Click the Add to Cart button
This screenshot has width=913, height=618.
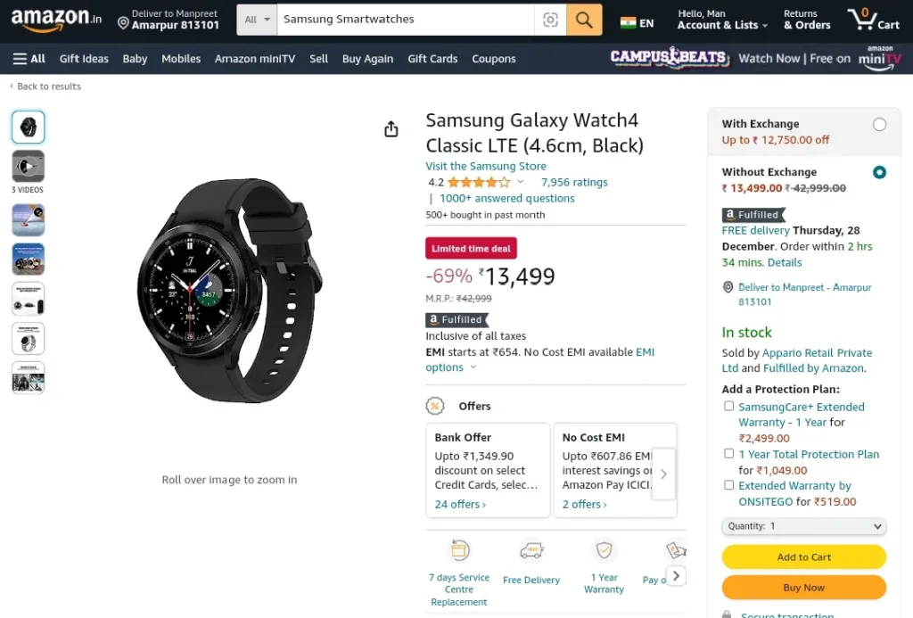pos(803,556)
